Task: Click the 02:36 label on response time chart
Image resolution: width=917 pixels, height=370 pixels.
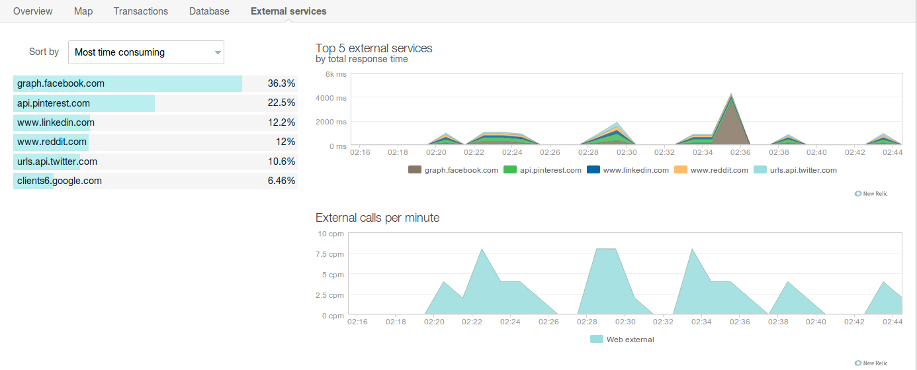Action: [x=741, y=152]
